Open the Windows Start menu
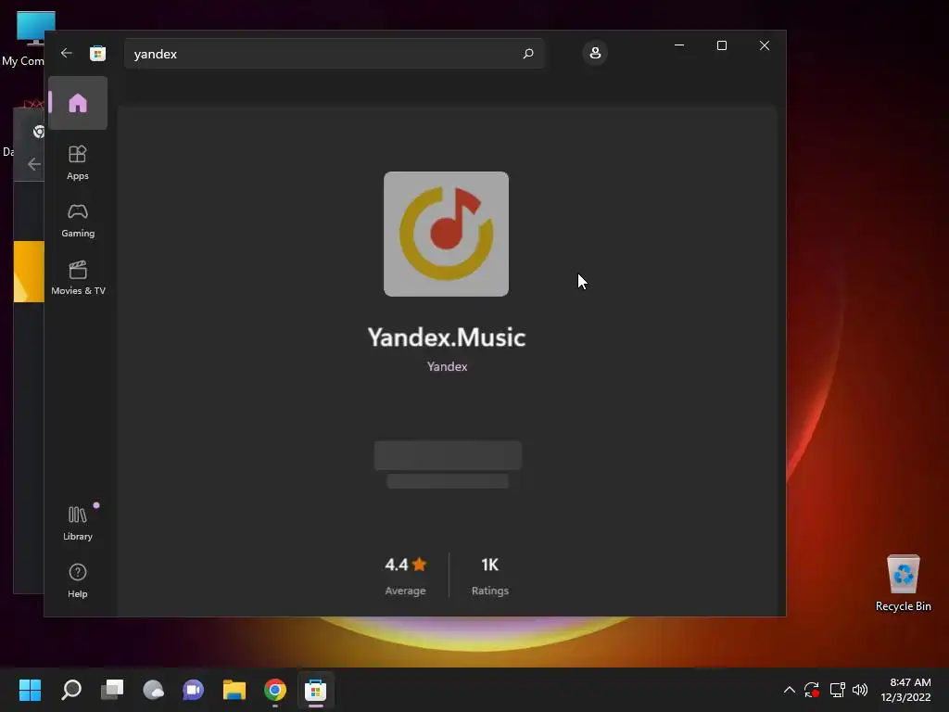 [31, 690]
